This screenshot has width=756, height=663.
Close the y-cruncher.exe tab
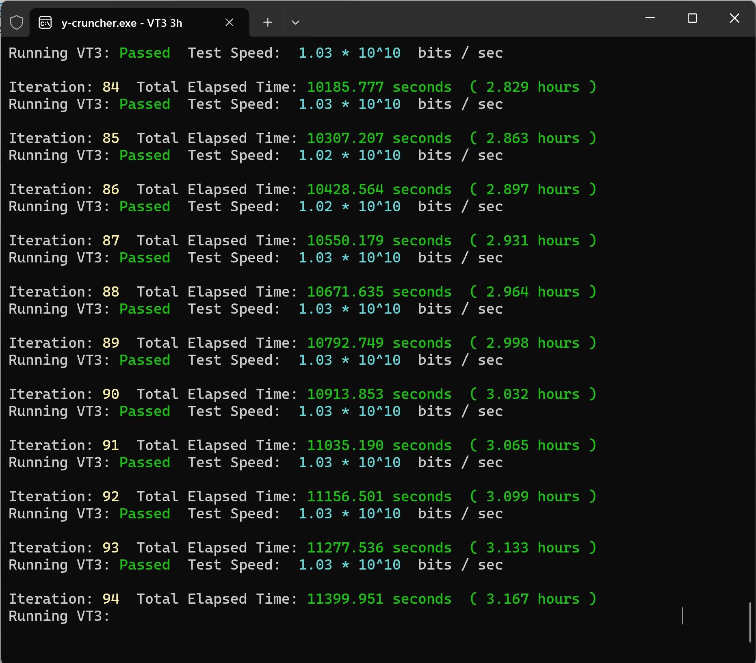tap(230, 23)
